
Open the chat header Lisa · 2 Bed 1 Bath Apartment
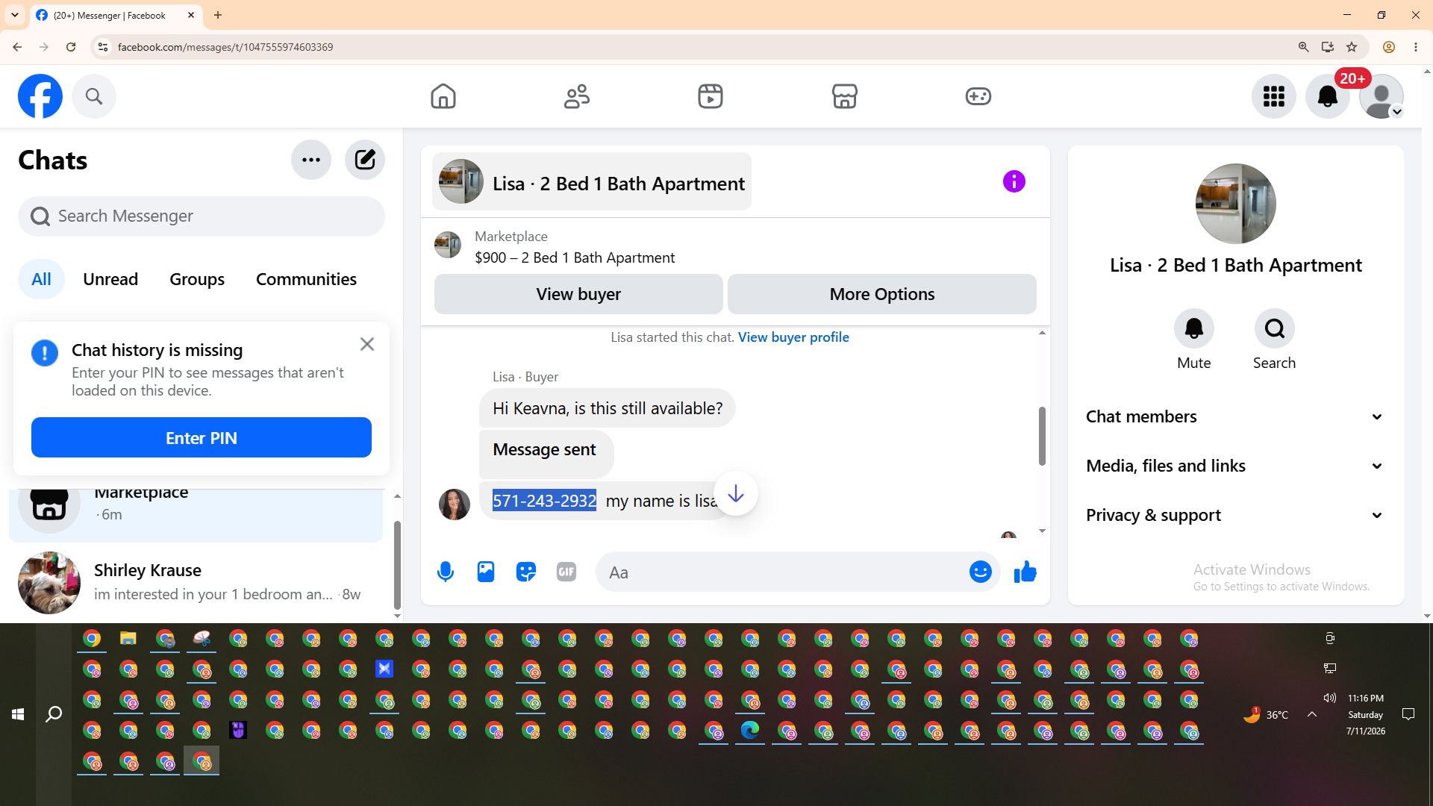point(592,182)
